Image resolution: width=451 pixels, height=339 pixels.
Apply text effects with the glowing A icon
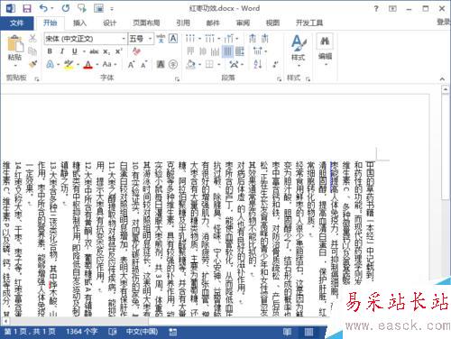tap(50, 64)
